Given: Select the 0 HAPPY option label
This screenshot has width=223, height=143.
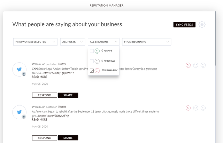Looking at the screenshot, I should coord(107,51).
